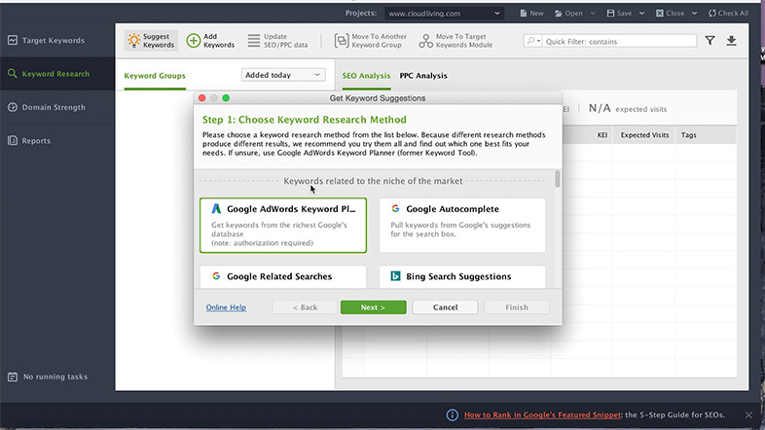The image size is (765, 430).
Task: Click Move To Another Keyword Group
Action: pyautogui.click(x=370, y=41)
